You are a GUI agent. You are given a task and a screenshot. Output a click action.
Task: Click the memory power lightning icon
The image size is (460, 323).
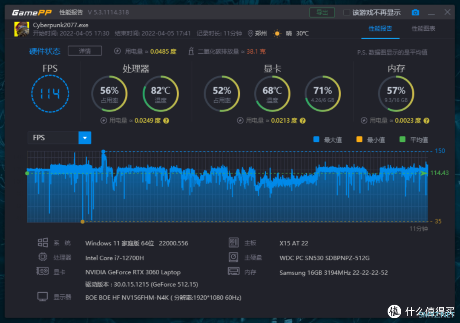click(x=364, y=121)
